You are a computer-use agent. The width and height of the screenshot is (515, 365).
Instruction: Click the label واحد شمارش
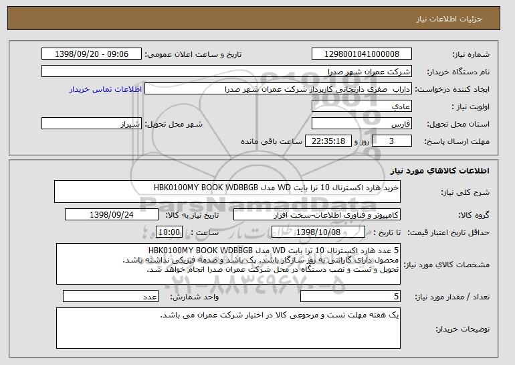(194, 297)
